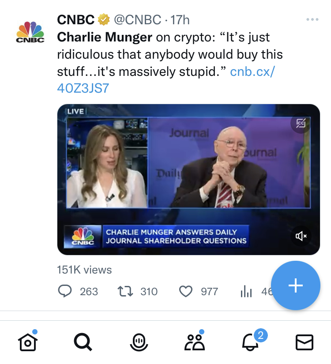This screenshot has width=331, height=364.
Task: Open the Communities people tab
Action: point(194,342)
